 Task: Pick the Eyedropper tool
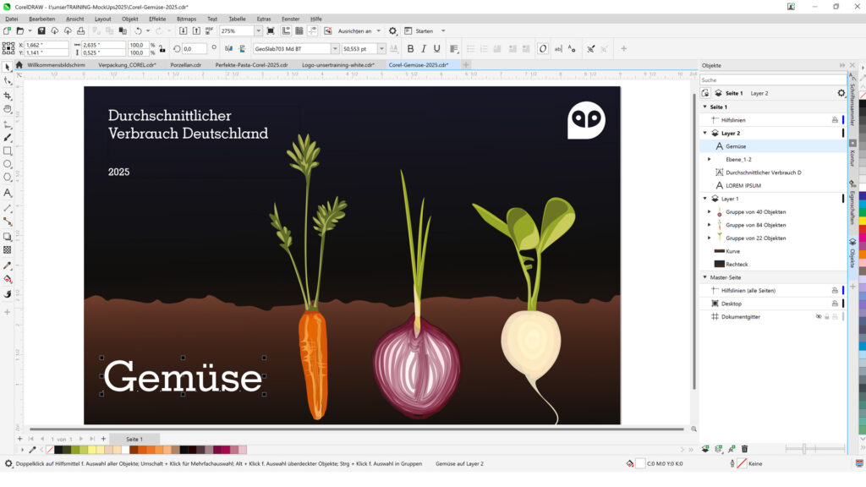tap(7, 265)
